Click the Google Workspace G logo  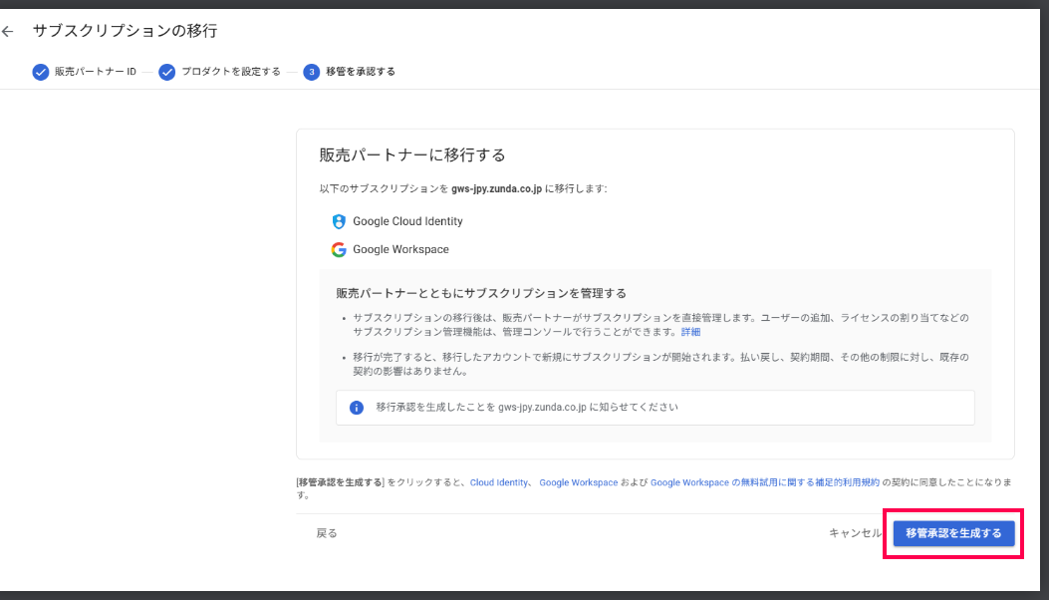pos(339,250)
